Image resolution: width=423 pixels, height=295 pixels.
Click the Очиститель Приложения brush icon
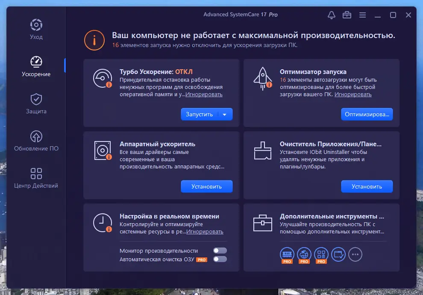click(x=262, y=150)
